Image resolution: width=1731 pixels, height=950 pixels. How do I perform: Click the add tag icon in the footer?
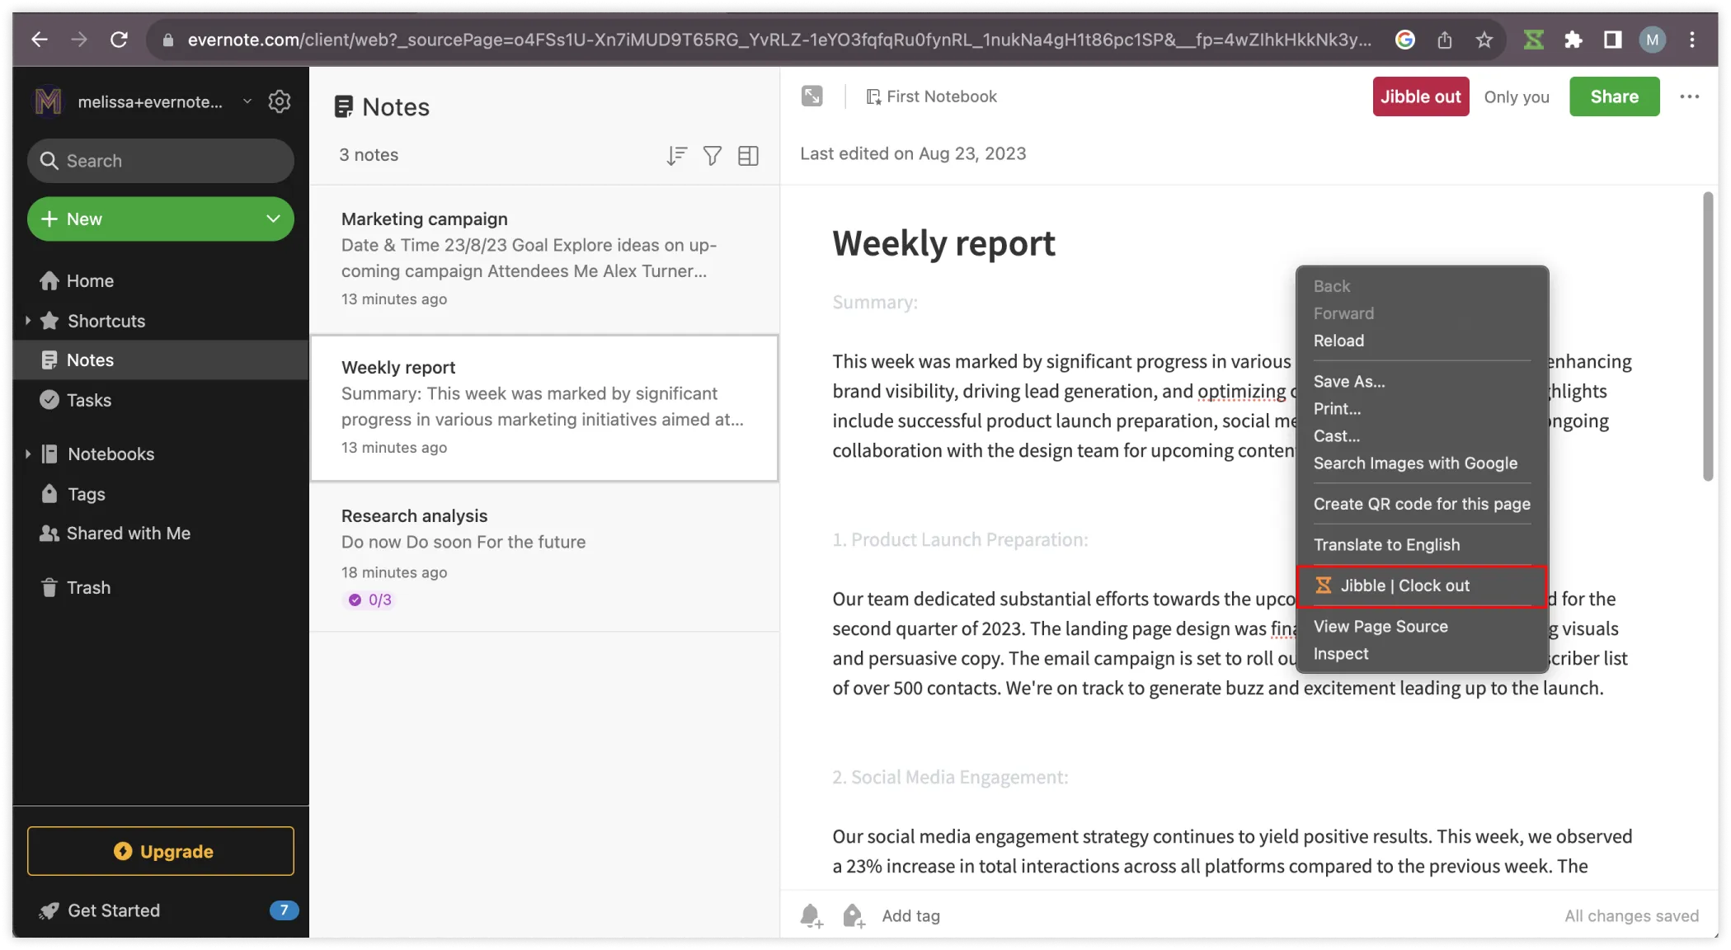(x=854, y=915)
